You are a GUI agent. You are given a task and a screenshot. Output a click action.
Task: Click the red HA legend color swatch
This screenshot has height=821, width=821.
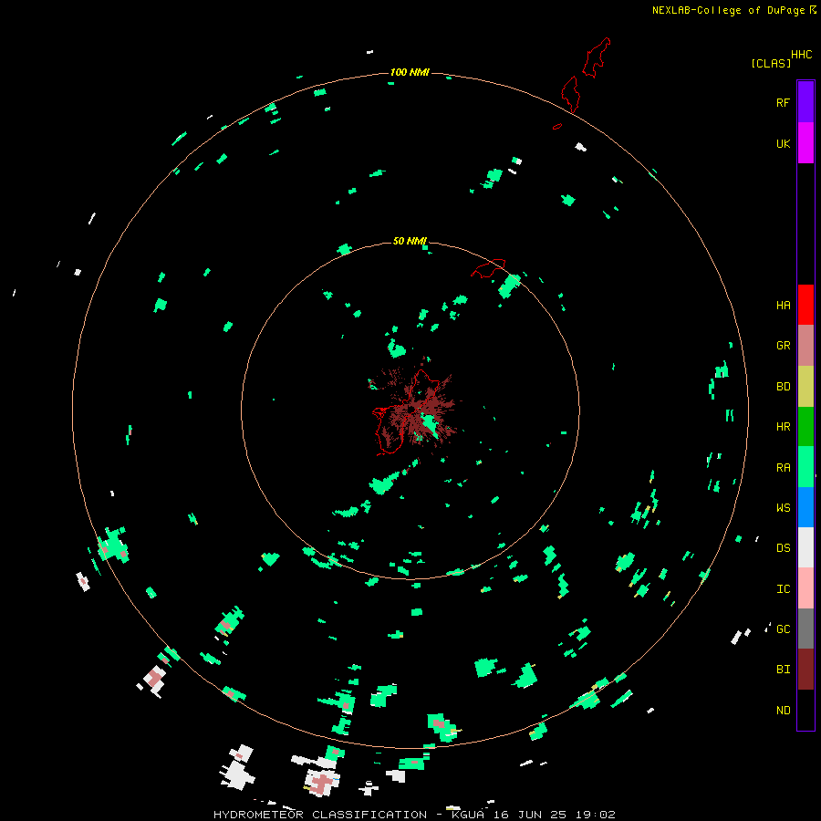click(805, 305)
